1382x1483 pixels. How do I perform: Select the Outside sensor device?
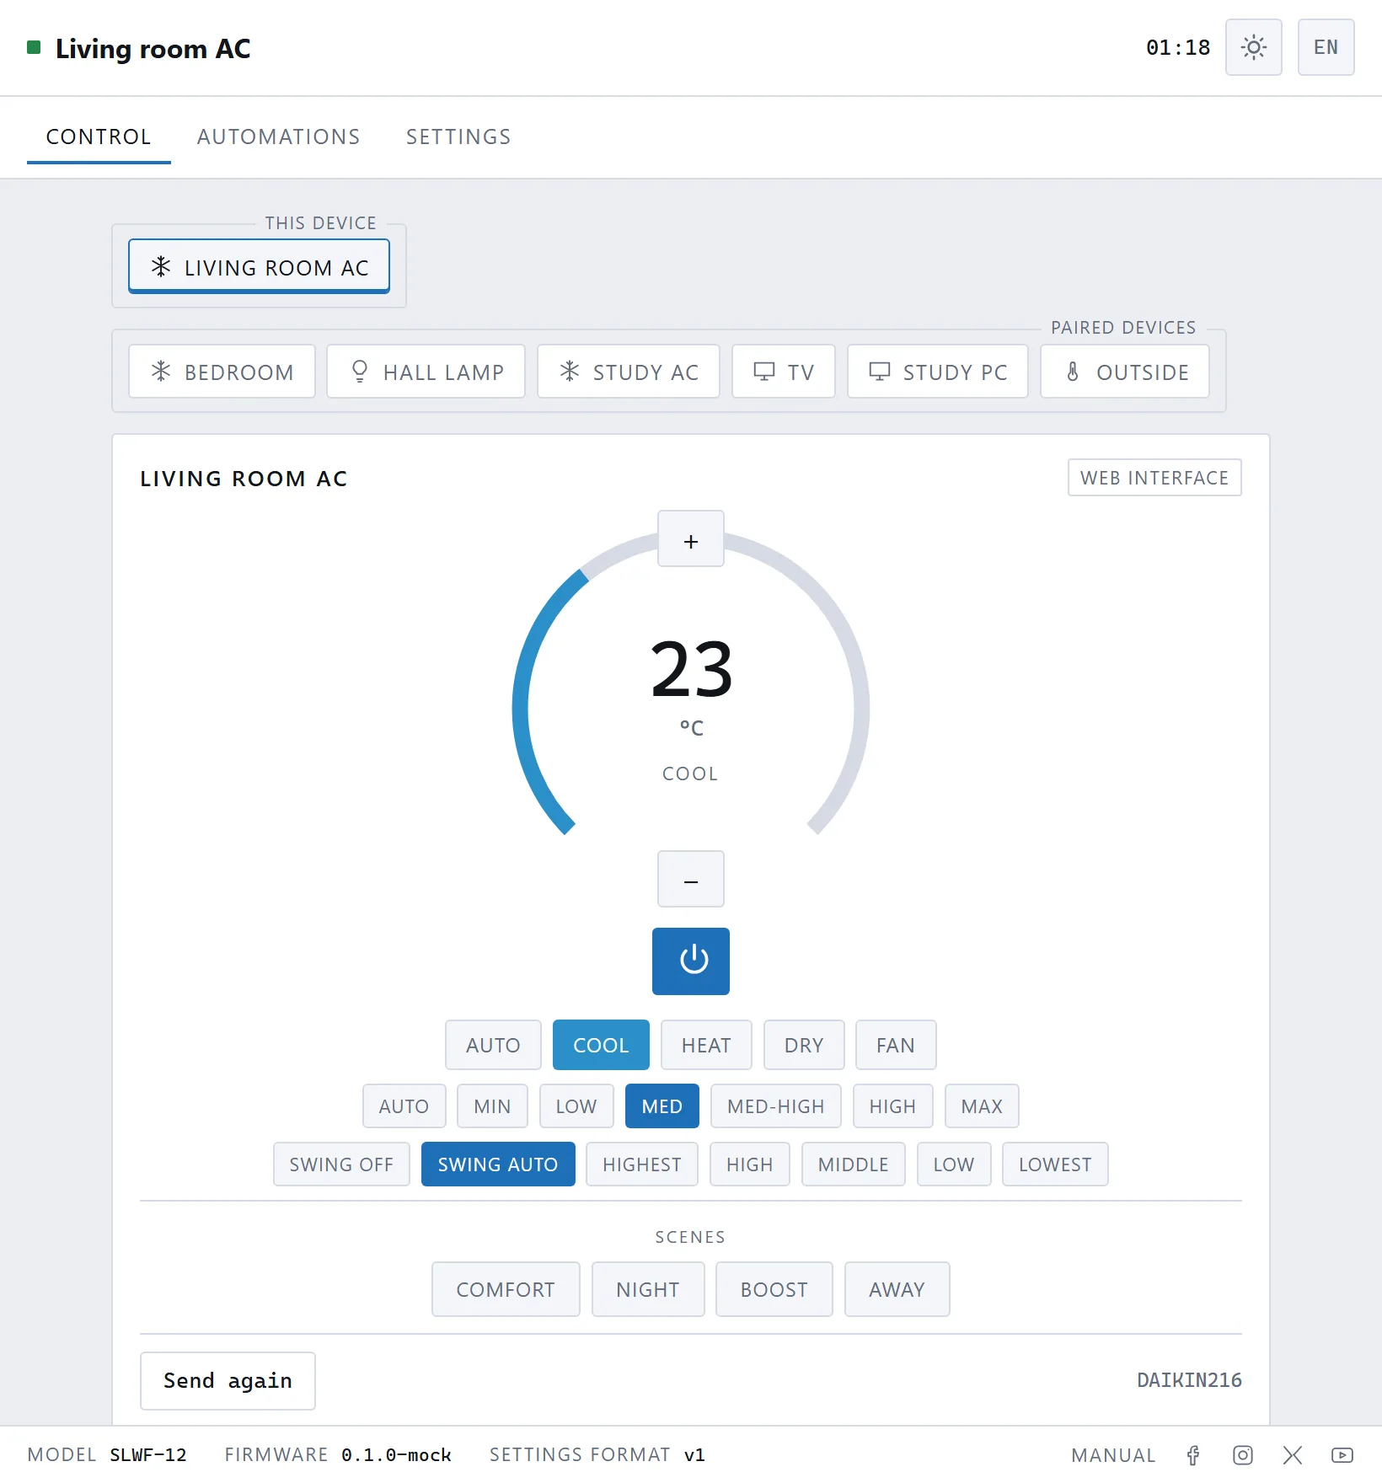click(x=1124, y=372)
